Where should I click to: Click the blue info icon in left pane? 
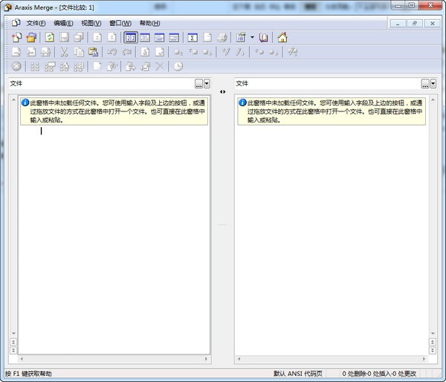[25, 103]
